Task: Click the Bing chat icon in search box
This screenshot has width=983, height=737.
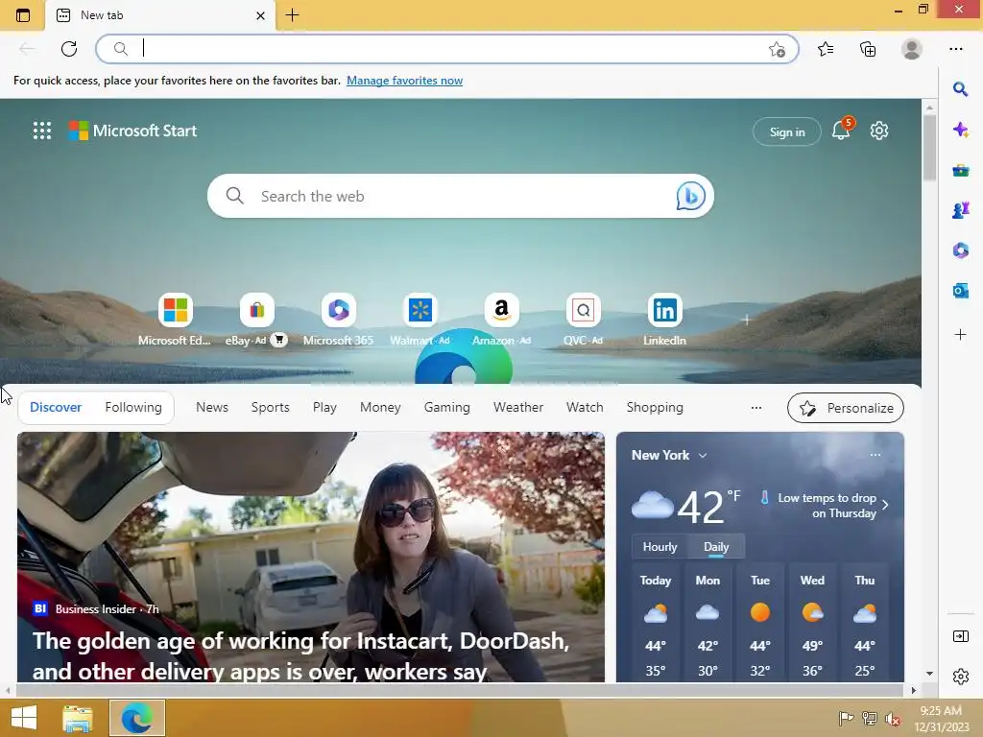Action: (x=690, y=196)
